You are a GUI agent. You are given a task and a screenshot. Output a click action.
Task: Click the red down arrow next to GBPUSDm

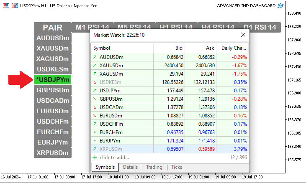click(x=95, y=99)
